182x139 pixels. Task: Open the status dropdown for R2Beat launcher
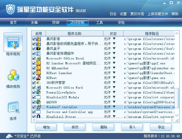pyautogui.click(x=114, y=73)
